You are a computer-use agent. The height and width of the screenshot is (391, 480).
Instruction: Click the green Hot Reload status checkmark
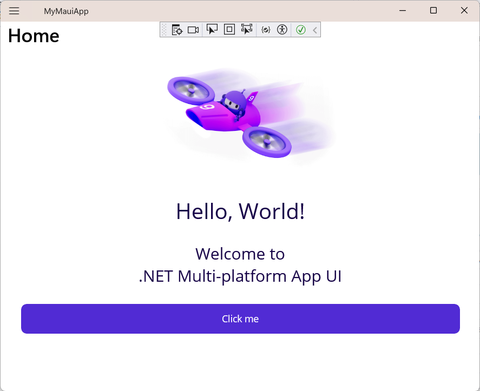point(301,29)
